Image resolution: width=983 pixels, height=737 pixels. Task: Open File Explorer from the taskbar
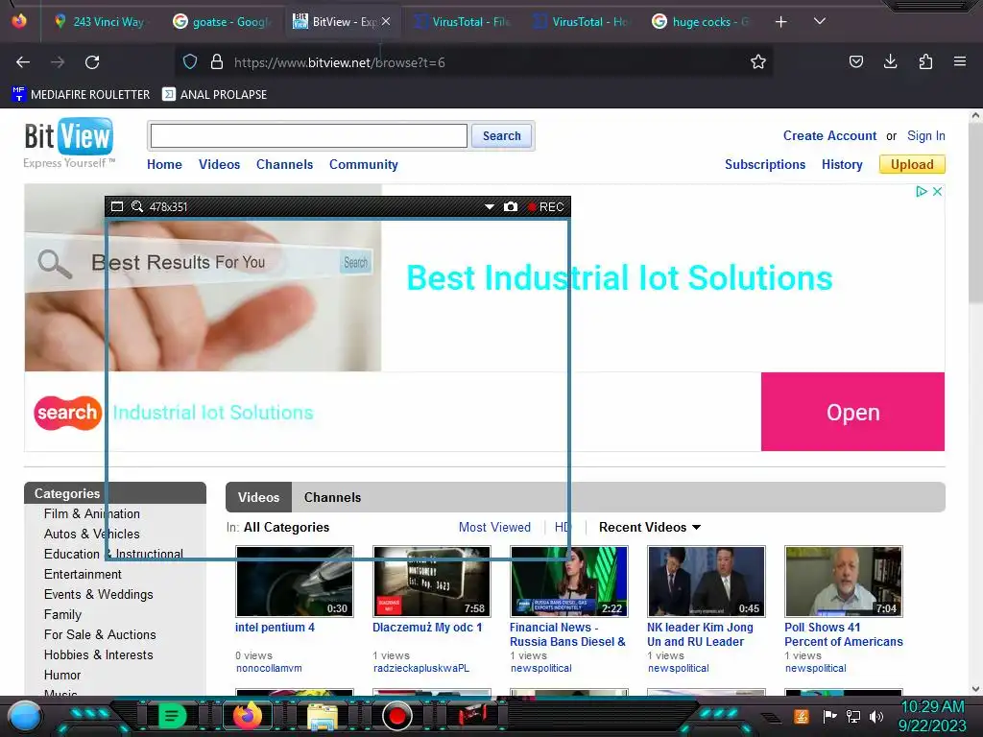[x=322, y=716]
